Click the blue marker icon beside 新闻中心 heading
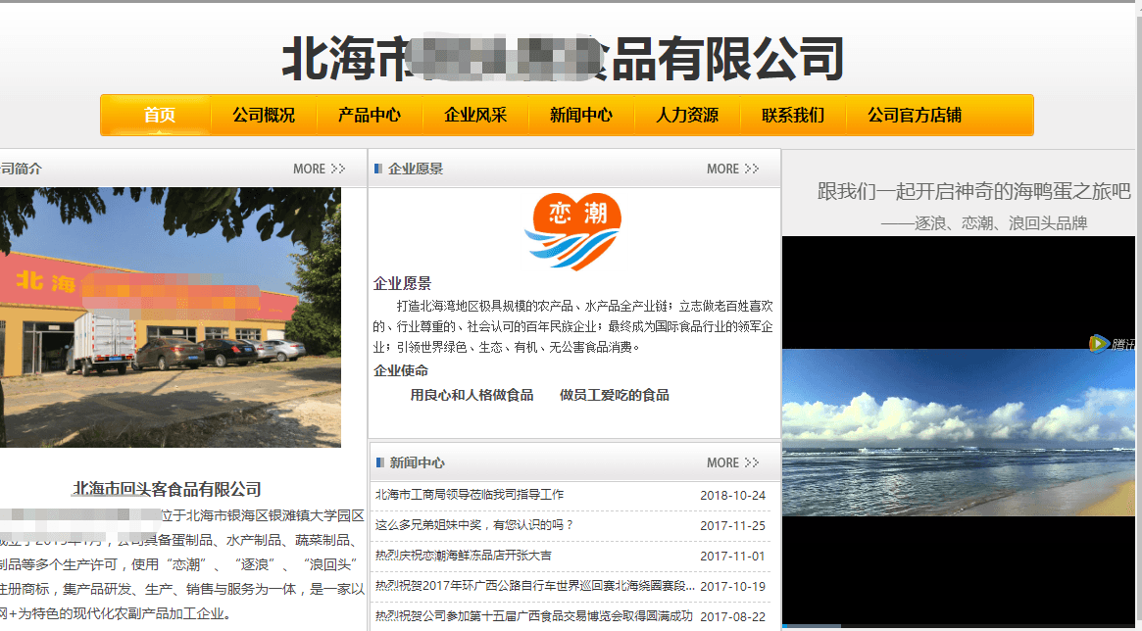1142x631 pixels. (x=378, y=462)
